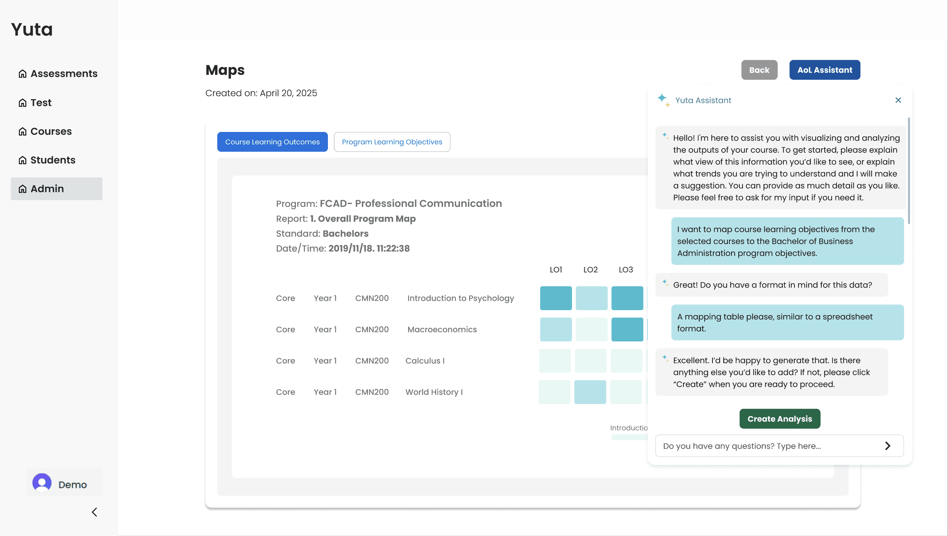Click the Test sidebar icon
Image resolution: width=948 pixels, height=536 pixels.
pos(23,103)
